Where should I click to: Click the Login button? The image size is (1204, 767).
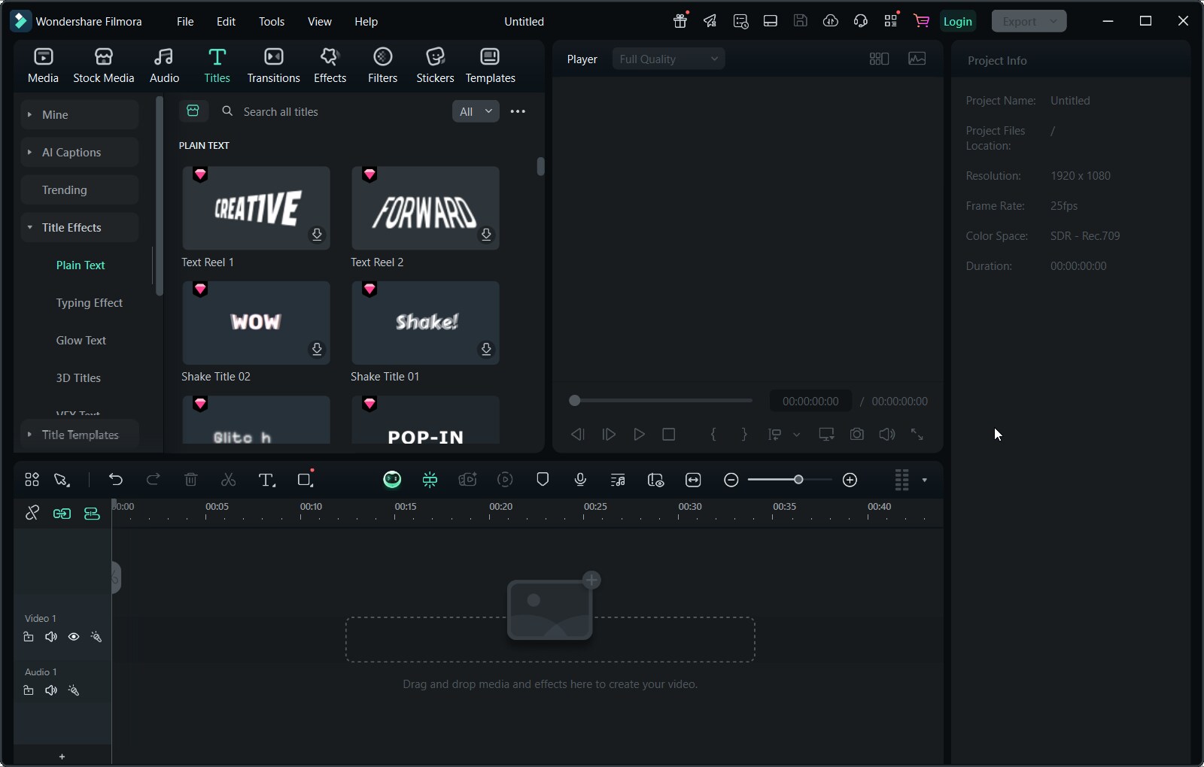pos(958,21)
